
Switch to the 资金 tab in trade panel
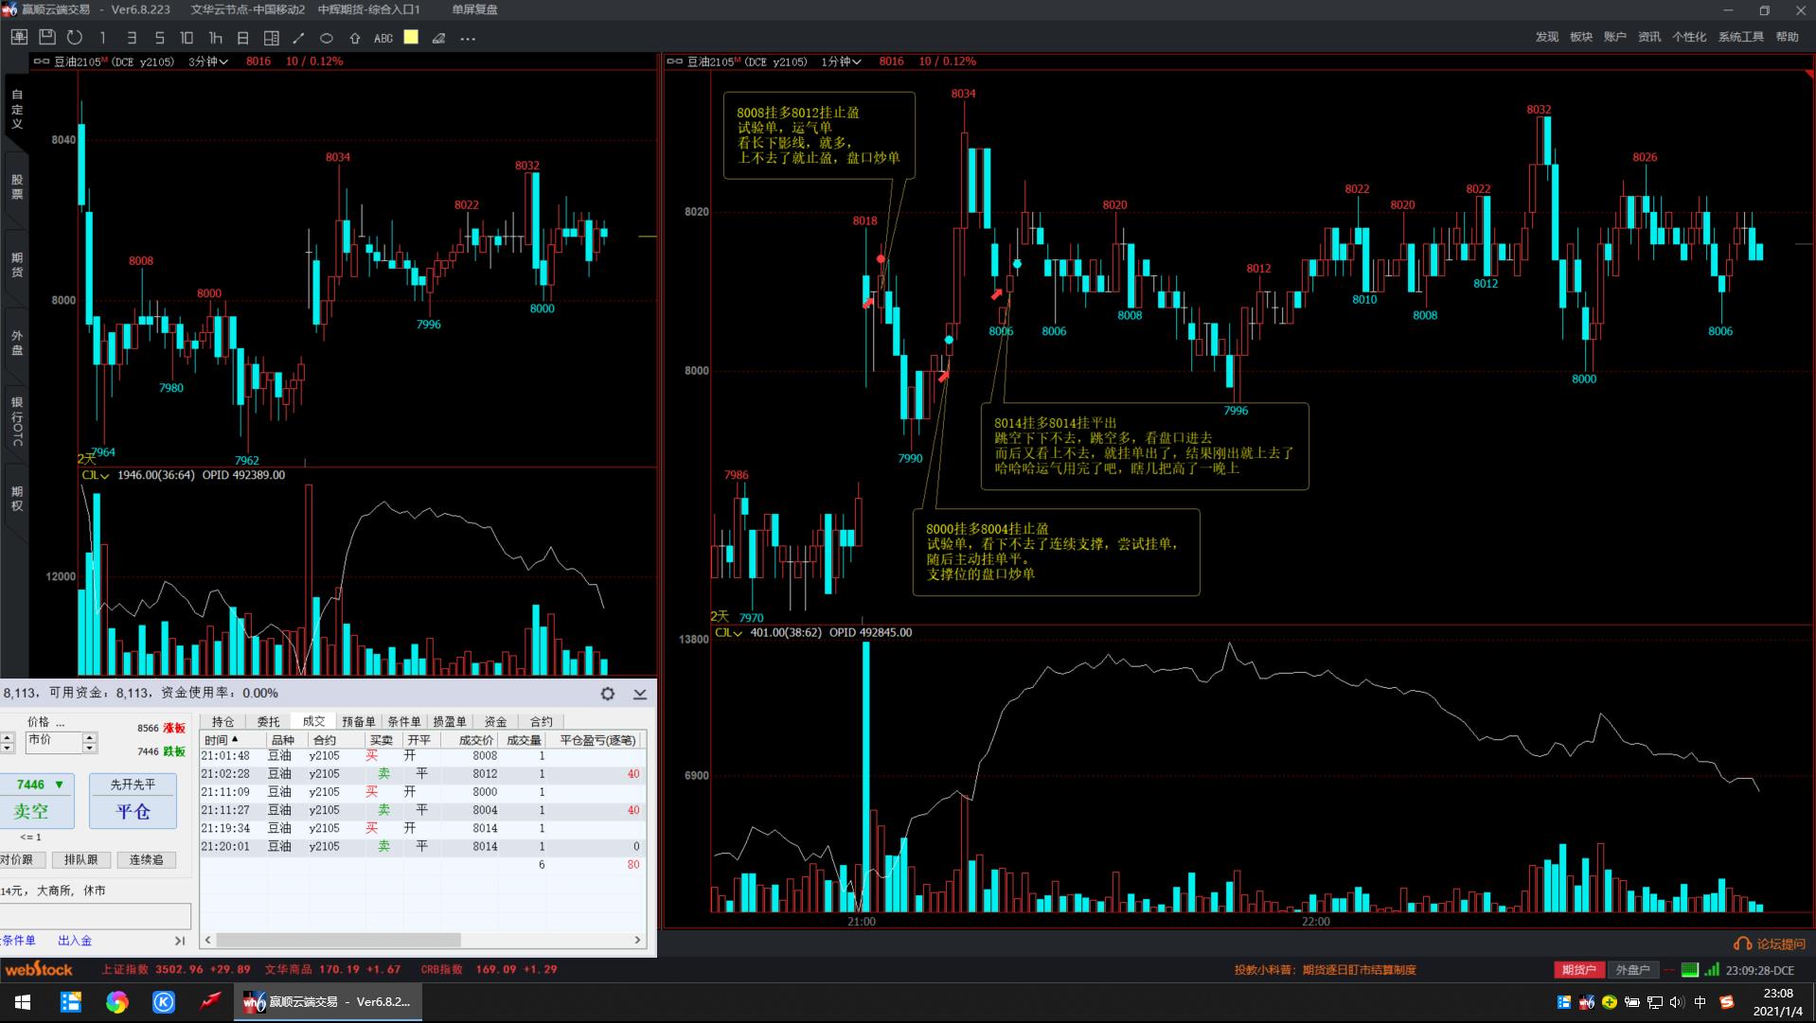point(495,721)
